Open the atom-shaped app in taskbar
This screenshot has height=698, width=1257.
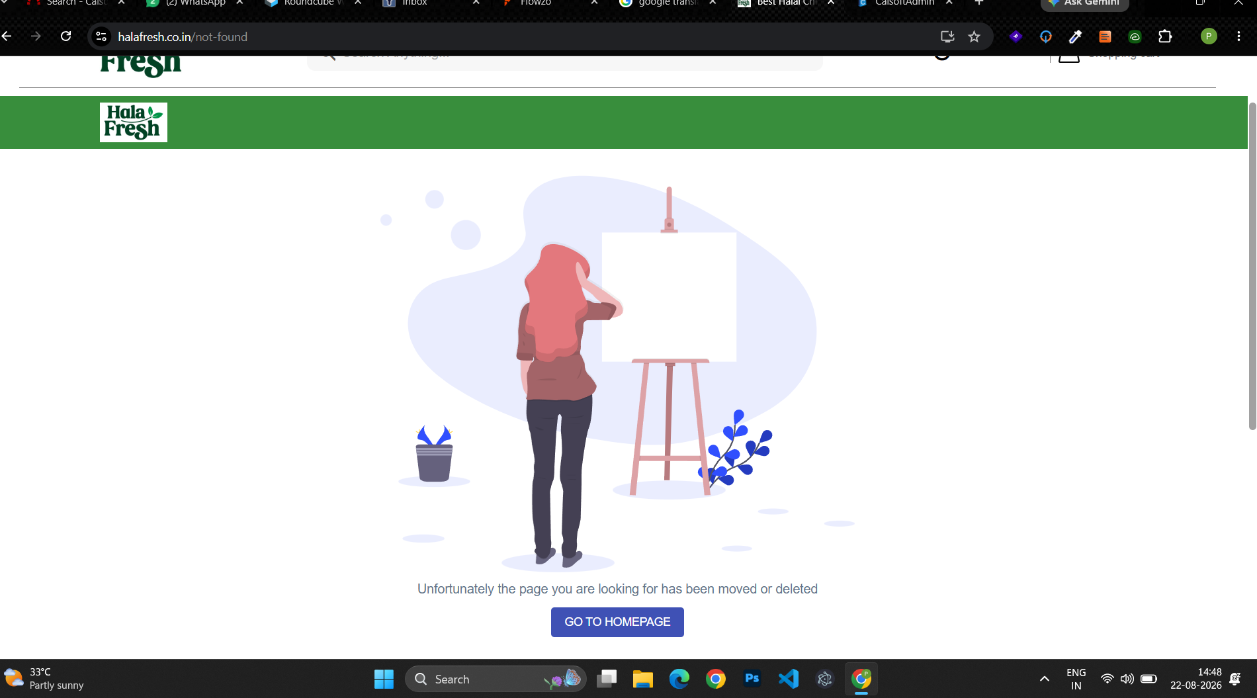click(825, 679)
